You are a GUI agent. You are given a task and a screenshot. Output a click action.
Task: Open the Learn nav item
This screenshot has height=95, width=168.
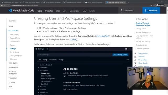pos(92,11)
